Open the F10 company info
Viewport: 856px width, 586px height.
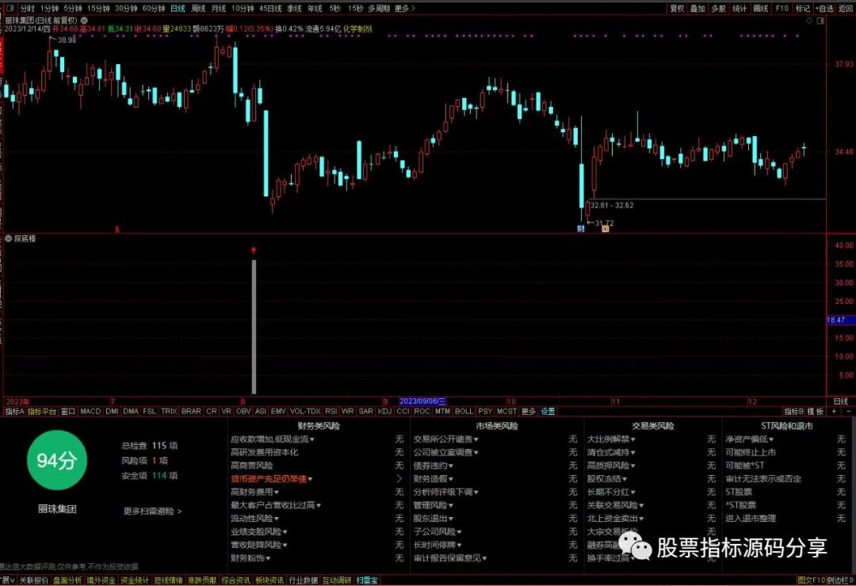point(781,8)
